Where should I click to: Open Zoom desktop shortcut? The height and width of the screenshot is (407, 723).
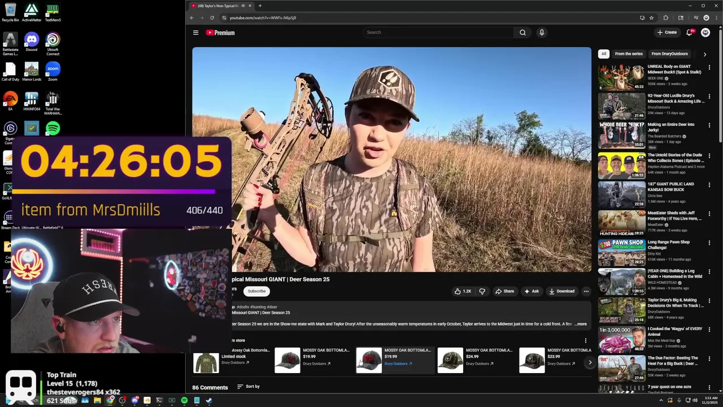point(53,72)
